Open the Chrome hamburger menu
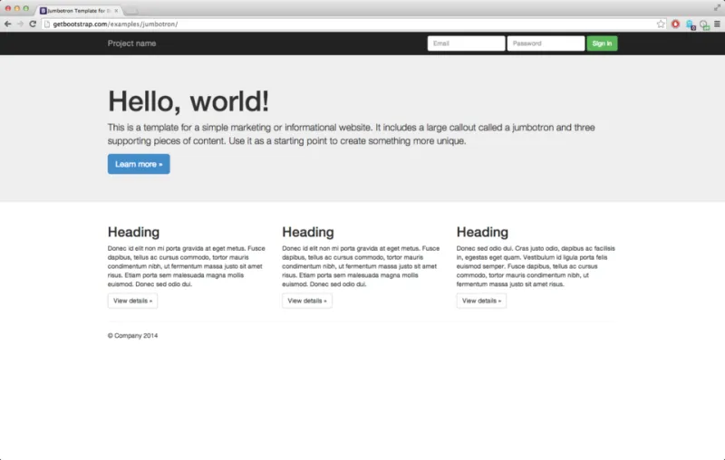The width and height of the screenshot is (725, 460). [717, 24]
